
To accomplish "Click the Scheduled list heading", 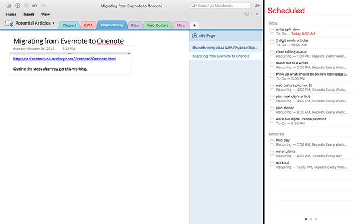I will (286, 11).
